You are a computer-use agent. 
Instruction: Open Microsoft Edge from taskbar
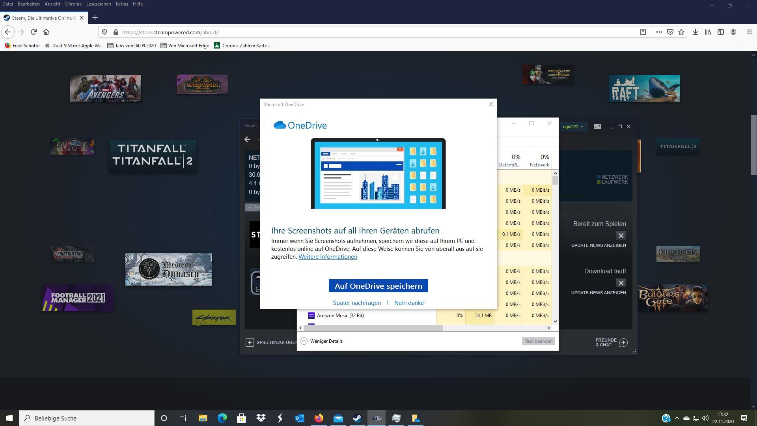[222, 418]
